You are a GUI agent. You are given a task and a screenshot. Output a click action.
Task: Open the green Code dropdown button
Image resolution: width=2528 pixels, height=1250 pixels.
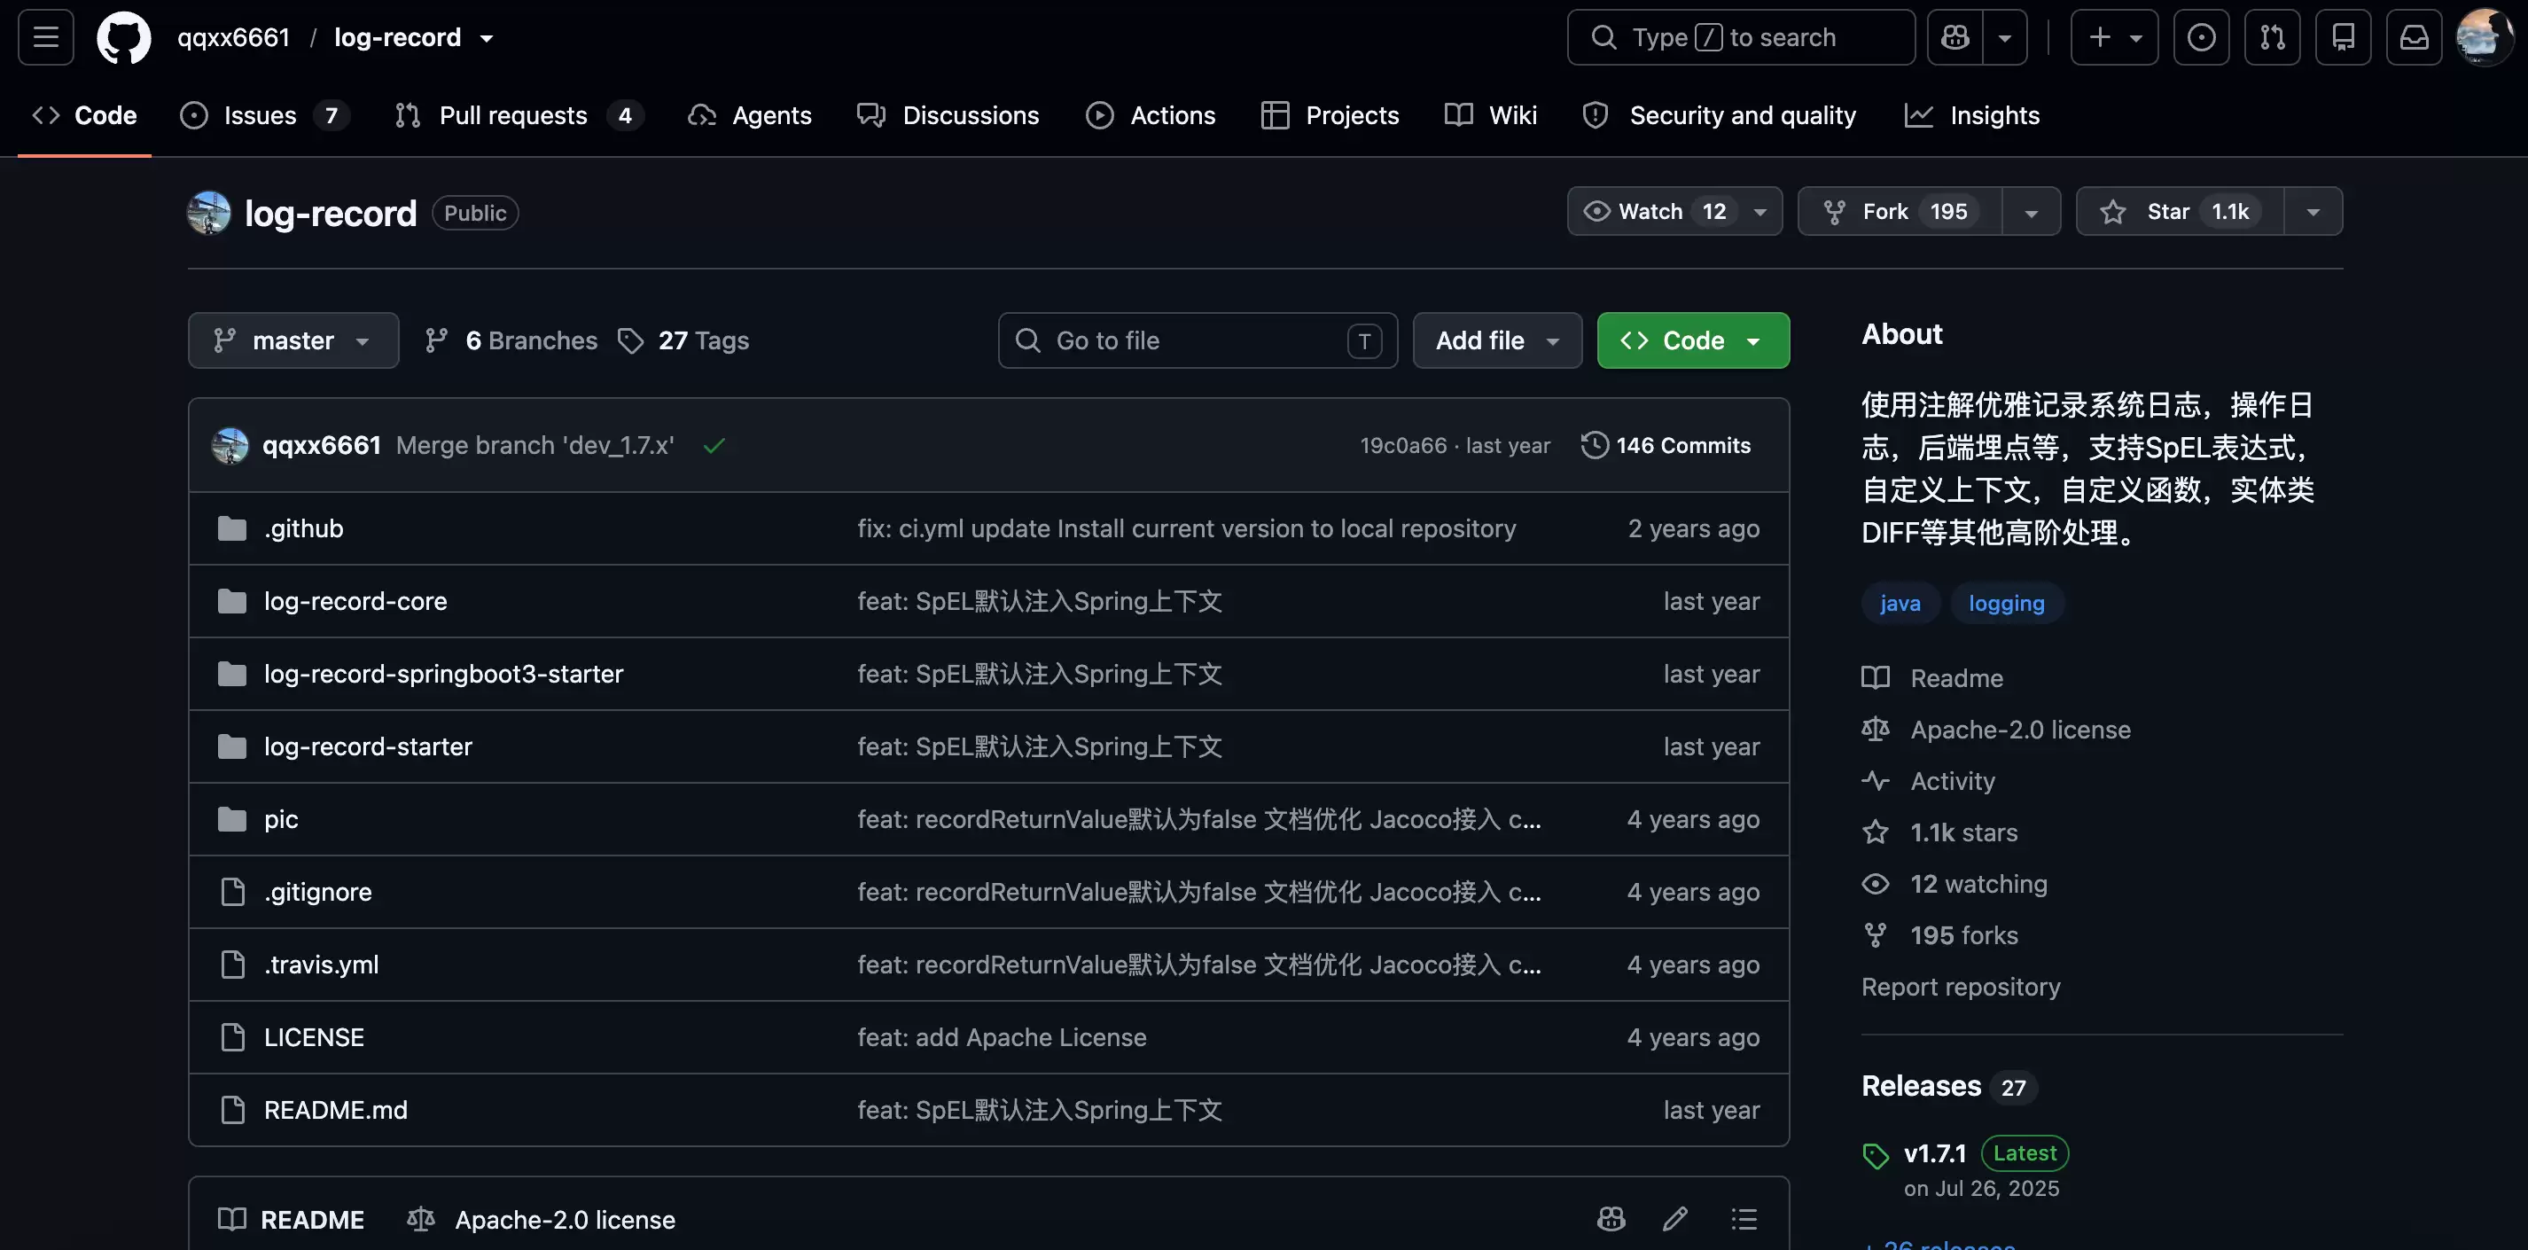[x=1694, y=340]
